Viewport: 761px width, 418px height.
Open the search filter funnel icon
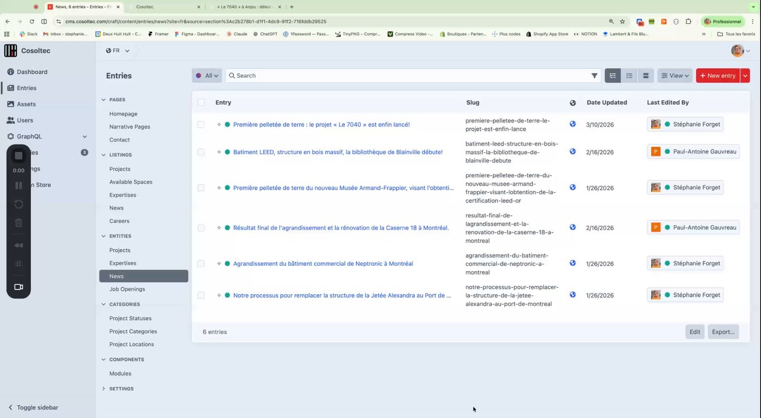click(594, 76)
